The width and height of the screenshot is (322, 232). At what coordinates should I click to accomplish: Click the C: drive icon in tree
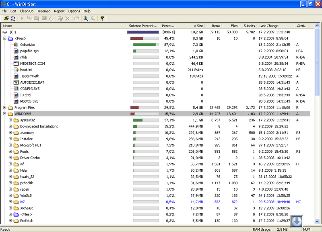pyautogui.click(x=5, y=32)
